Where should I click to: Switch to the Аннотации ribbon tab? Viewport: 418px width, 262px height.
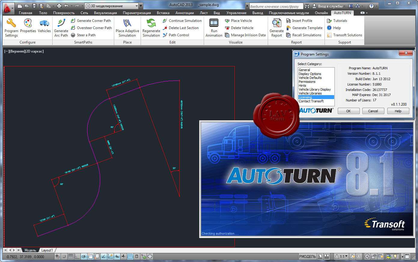tap(185, 13)
